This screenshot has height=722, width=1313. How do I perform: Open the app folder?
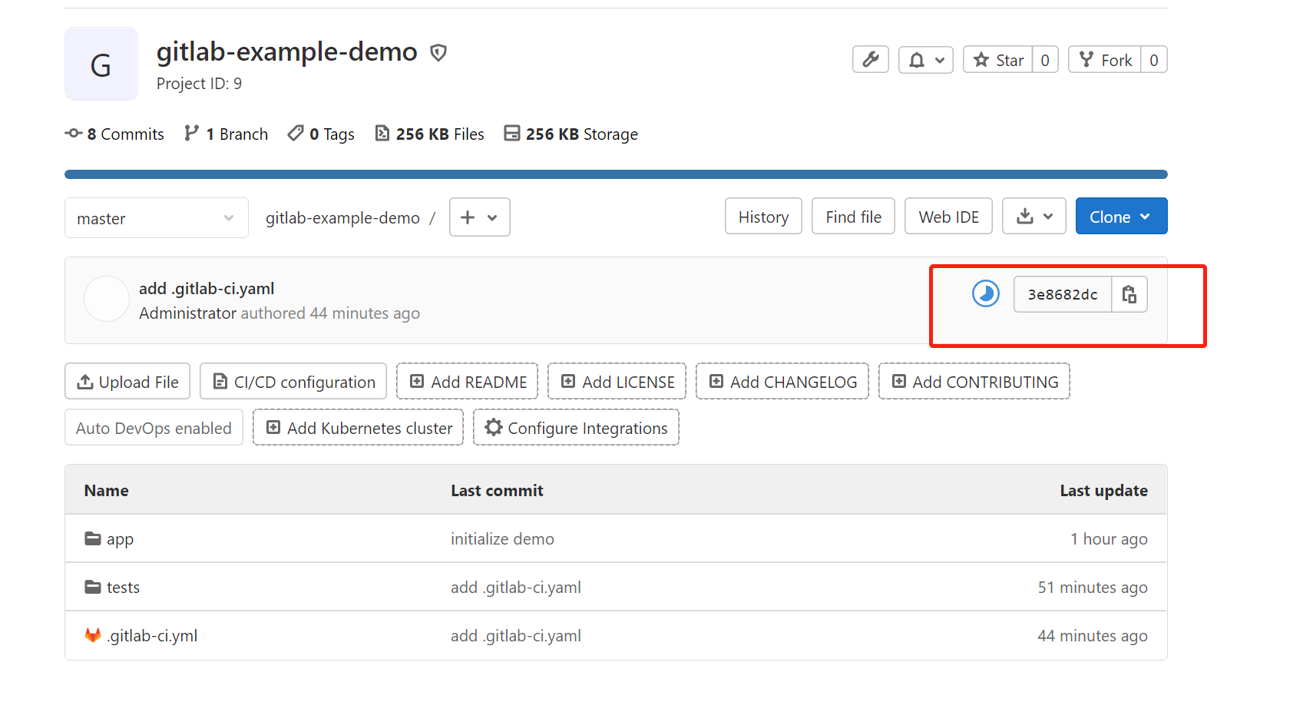click(120, 539)
